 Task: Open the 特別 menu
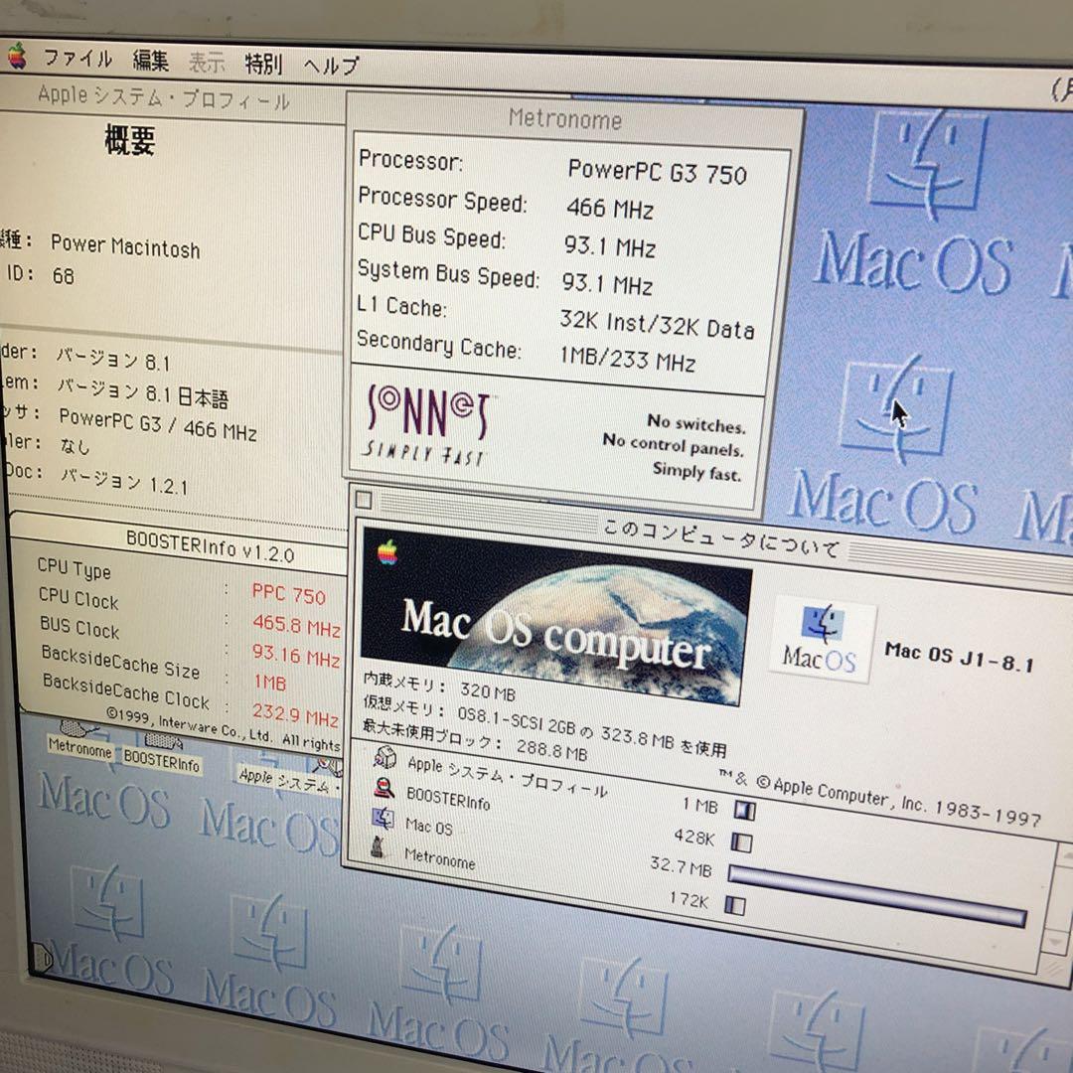263,64
